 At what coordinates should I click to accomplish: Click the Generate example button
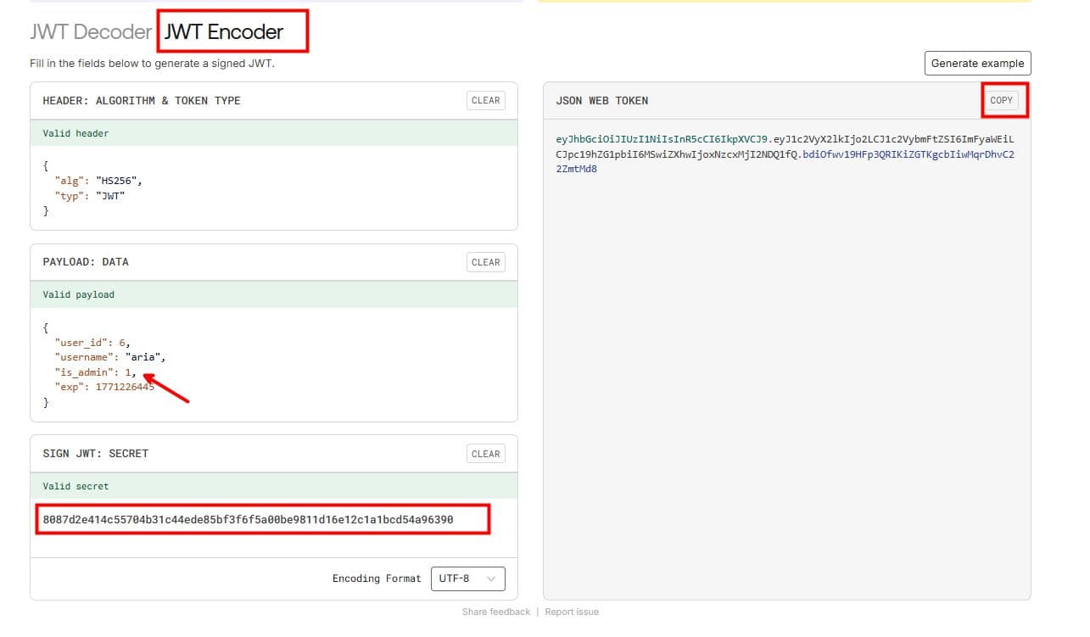coord(977,63)
